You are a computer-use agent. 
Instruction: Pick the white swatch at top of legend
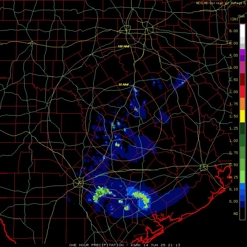pyautogui.click(x=242, y=31)
